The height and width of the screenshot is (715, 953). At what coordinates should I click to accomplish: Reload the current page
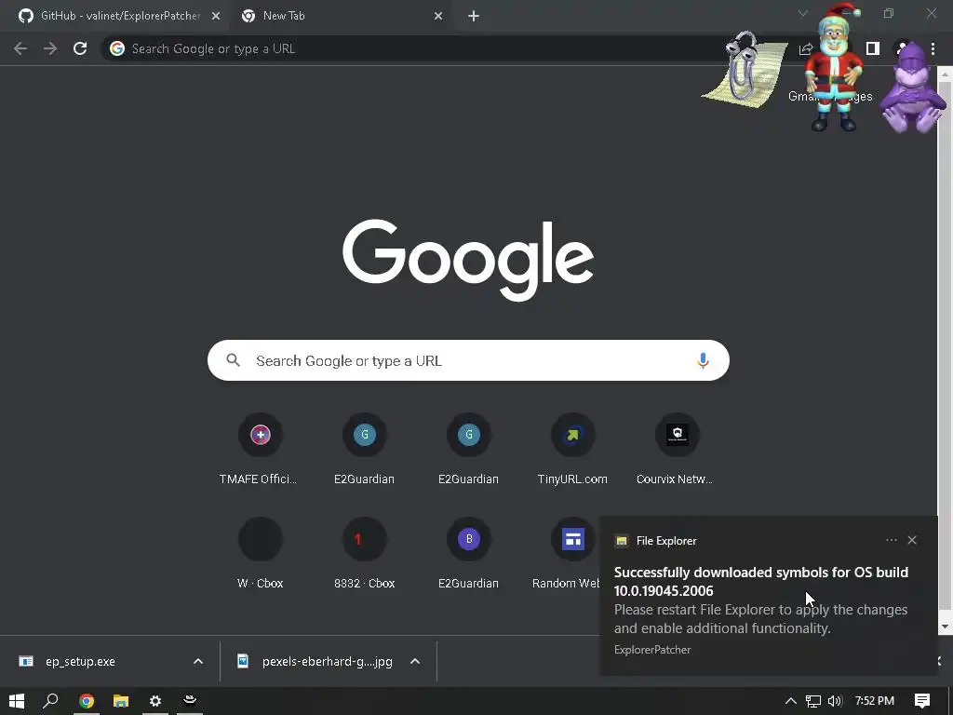click(x=80, y=48)
